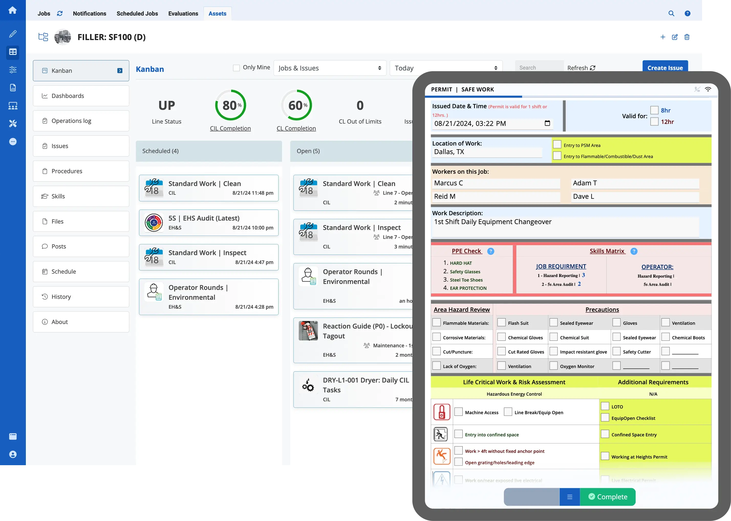Check Entry to Flammable/Combustible/Dust Area
Viewport: 731px width, 521px height.
[x=557, y=156]
